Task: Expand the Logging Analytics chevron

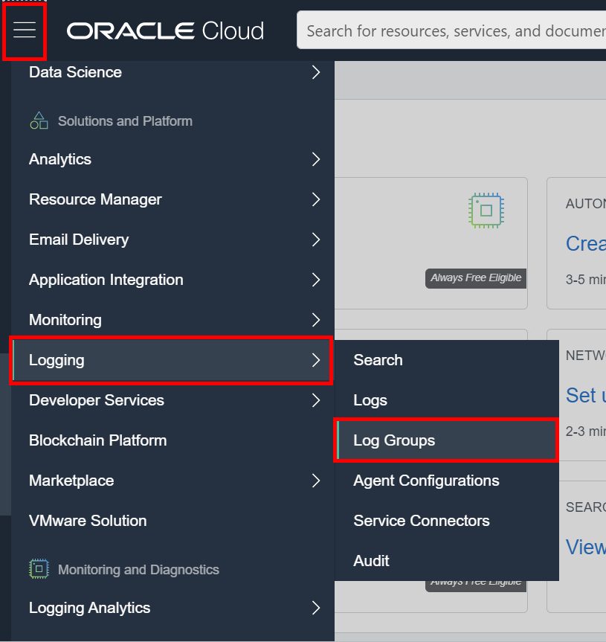Action: pos(316,608)
